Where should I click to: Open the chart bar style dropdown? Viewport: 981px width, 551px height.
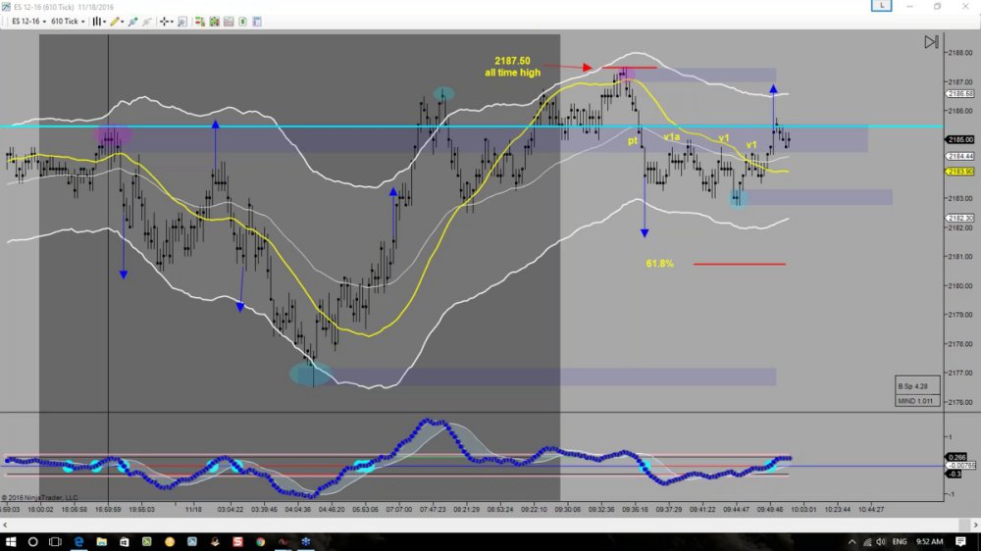tap(99, 22)
